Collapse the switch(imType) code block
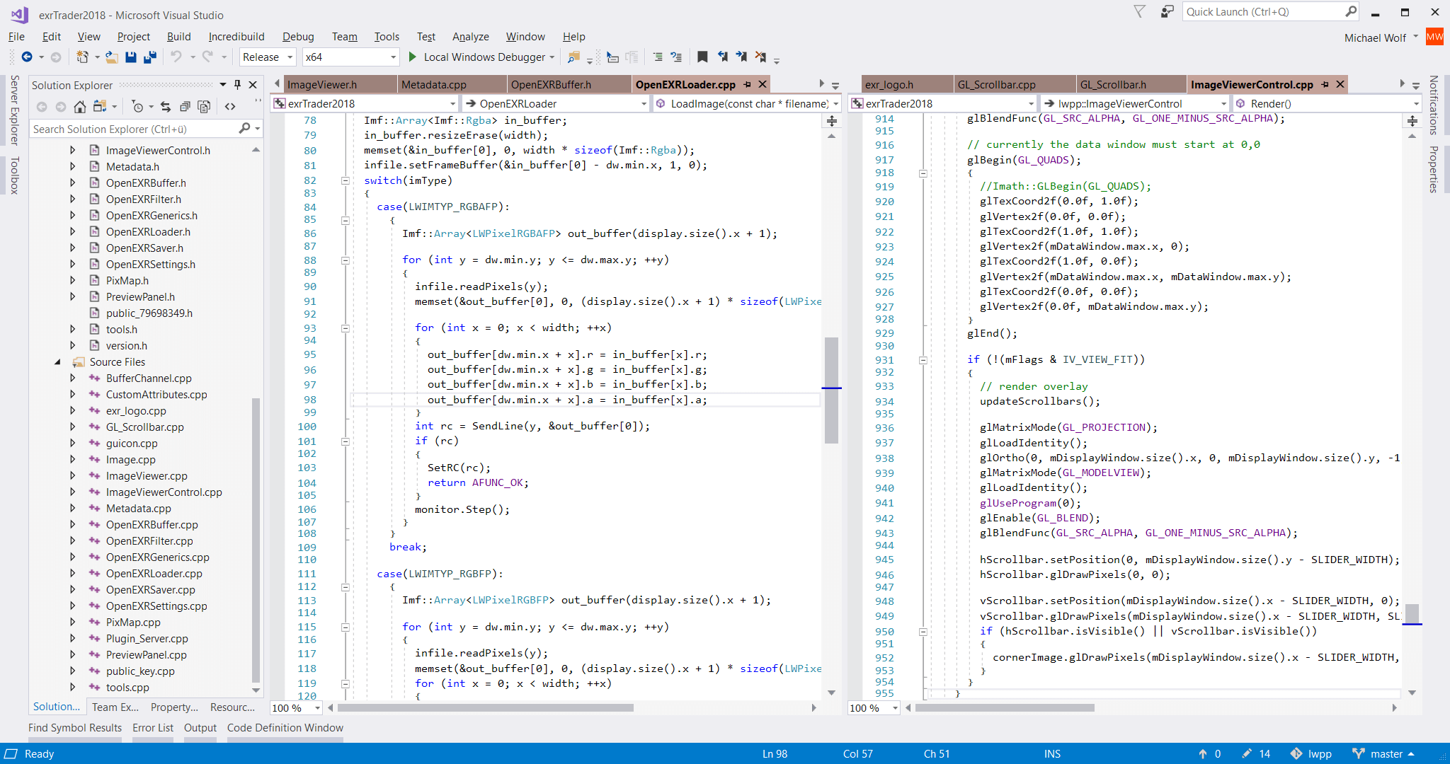Viewport: 1450px width, 764px height. point(346,180)
